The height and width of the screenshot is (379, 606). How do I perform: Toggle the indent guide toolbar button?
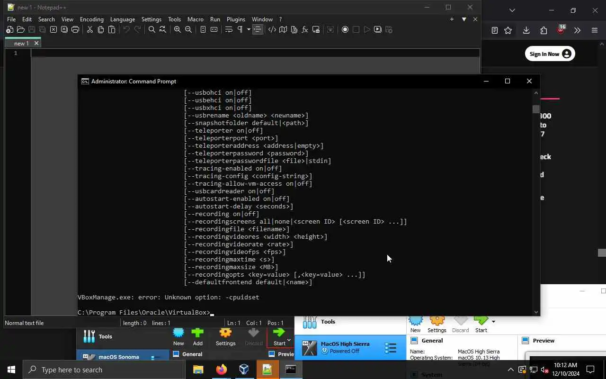(258, 29)
